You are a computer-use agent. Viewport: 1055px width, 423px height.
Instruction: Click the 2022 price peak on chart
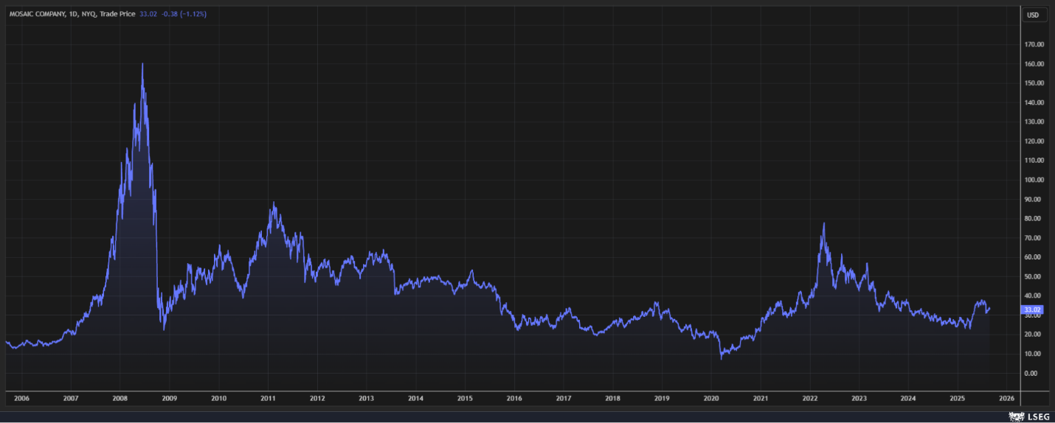824,223
